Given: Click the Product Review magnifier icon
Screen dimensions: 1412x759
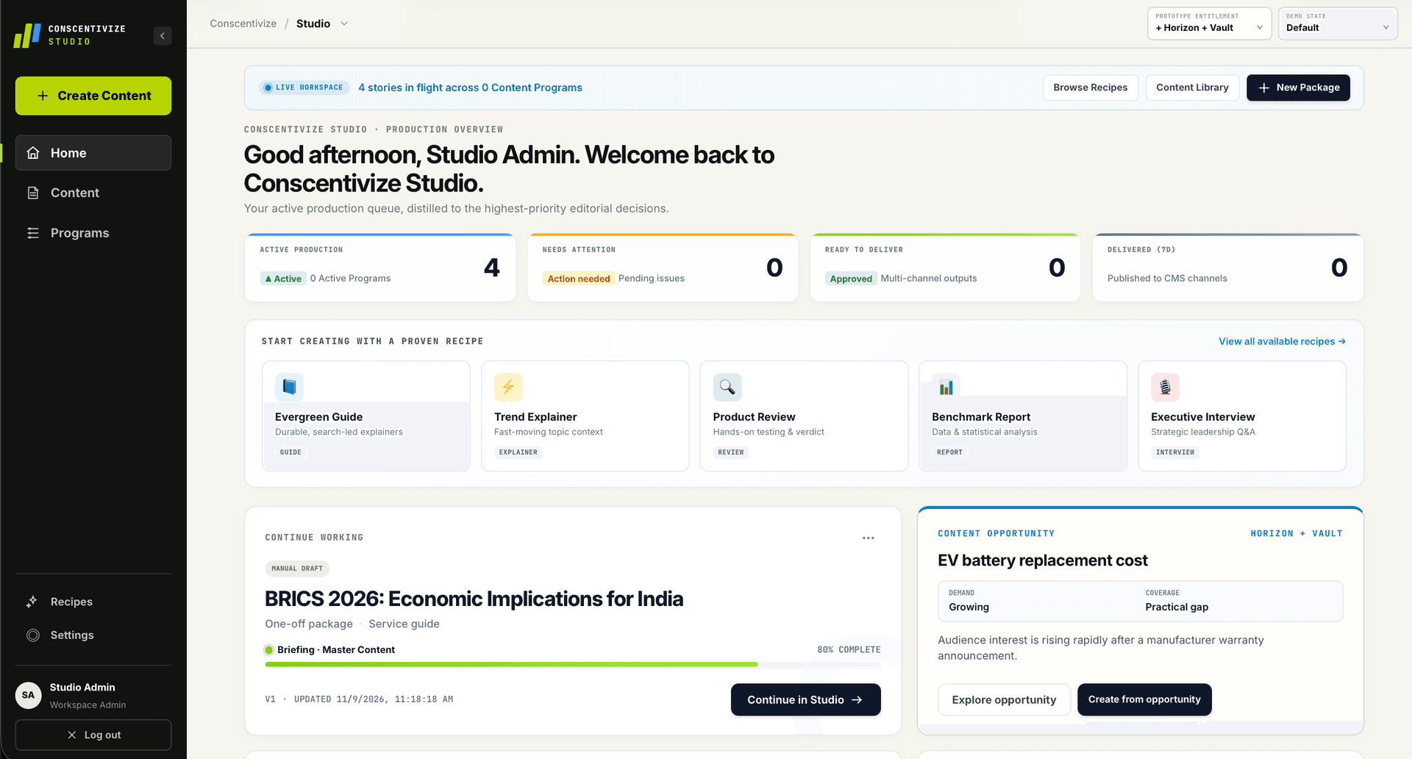Looking at the screenshot, I should coord(727,387).
